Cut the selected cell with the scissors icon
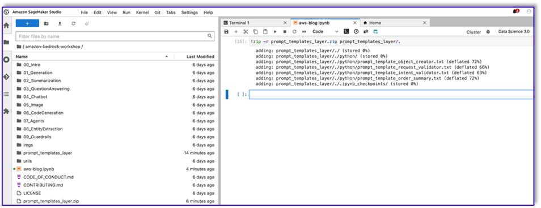This screenshot has height=208, width=541. coord(246,32)
